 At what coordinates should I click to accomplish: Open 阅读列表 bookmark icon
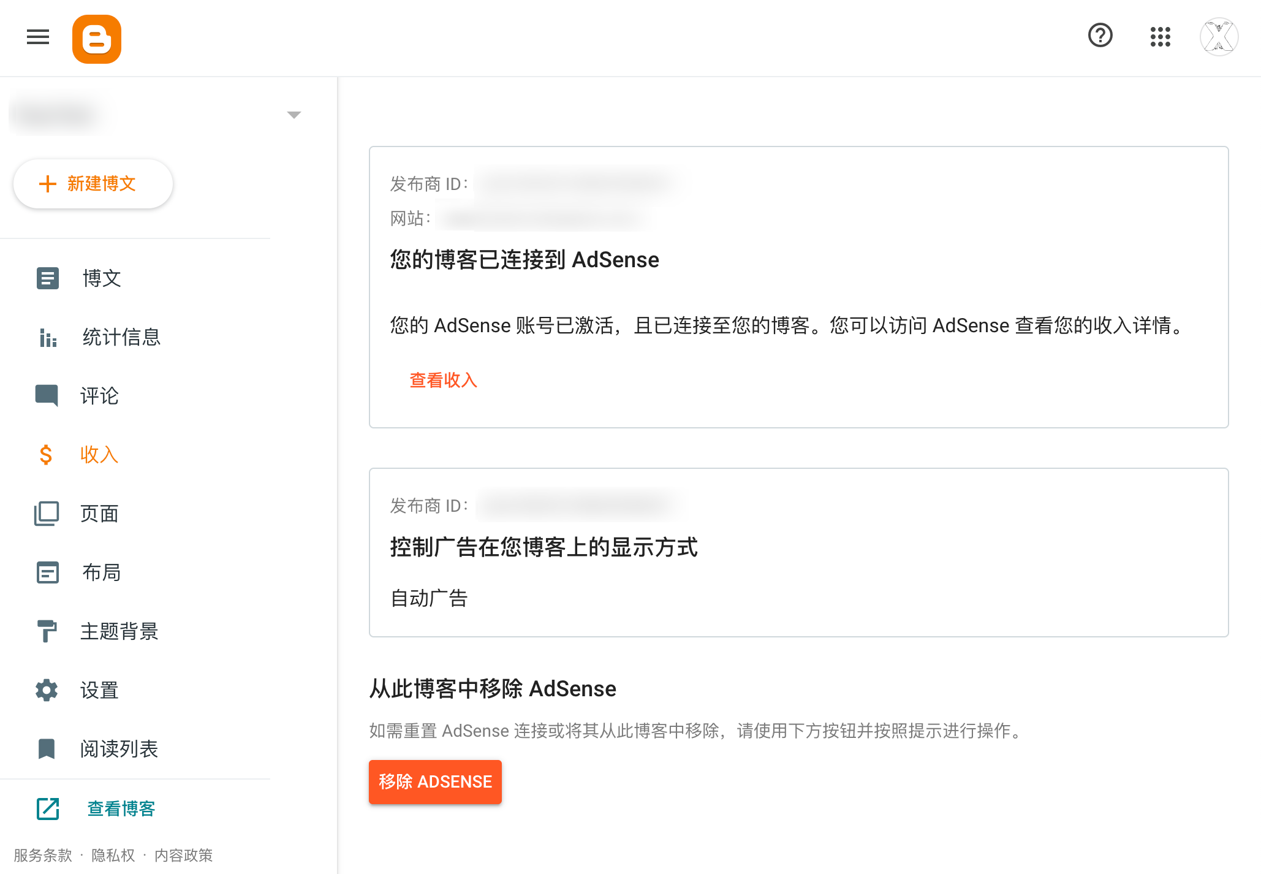coord(47,748)
